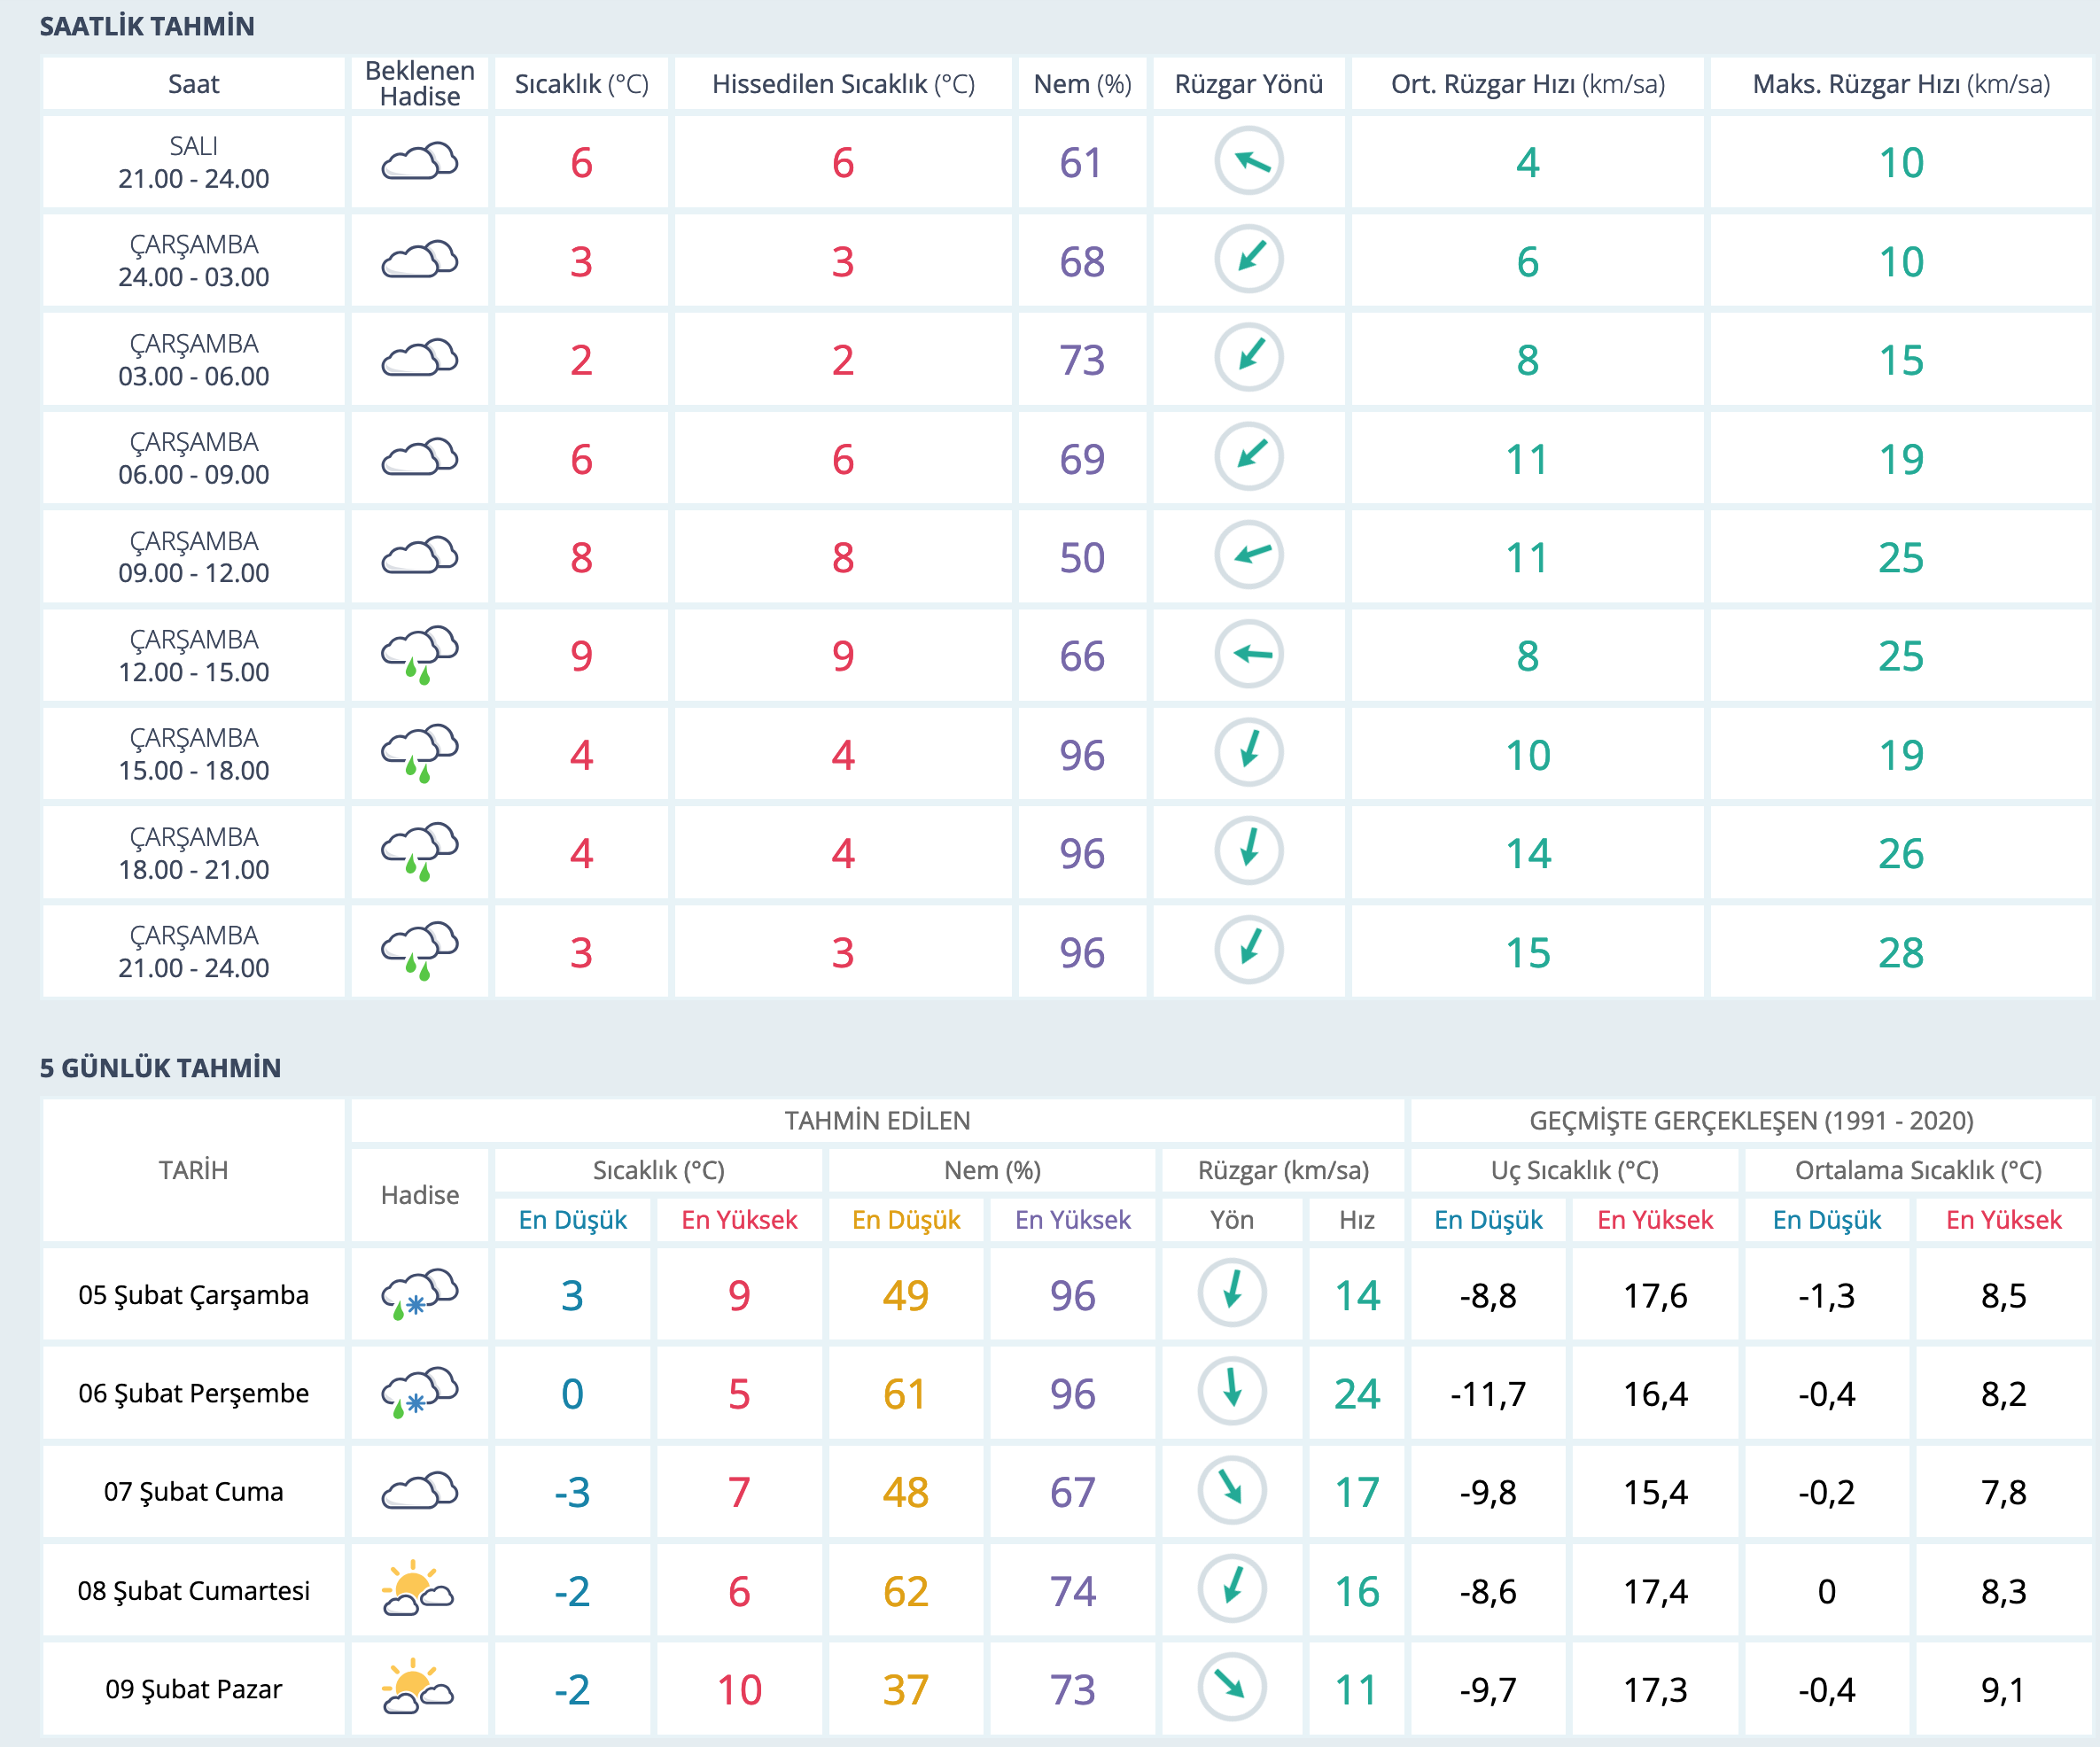
Task: Click cloudy icon for Salı 21.00 - 24.00
Action: [419, 162]
